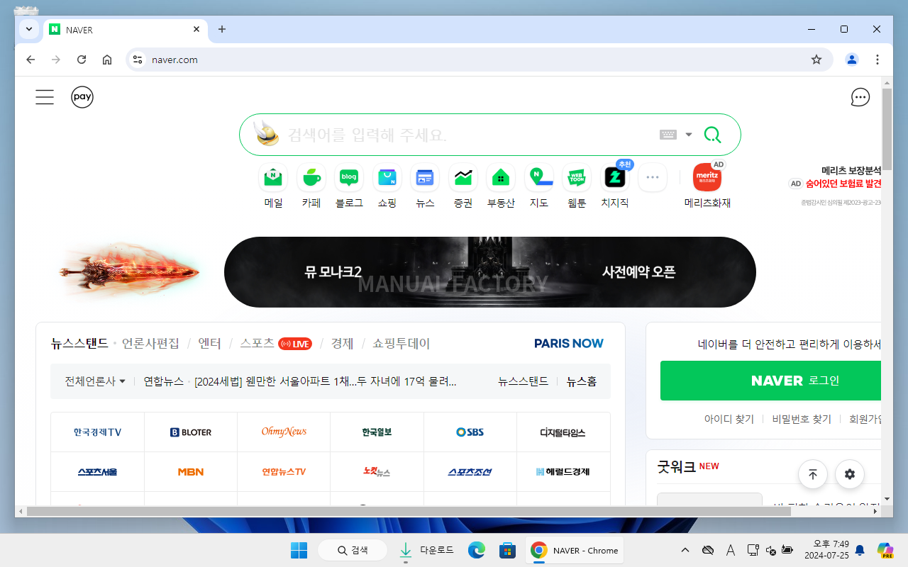Screen dimensions: 908x567
Task: Click the scroll-to-top arrow button
Action: (813, 474)
